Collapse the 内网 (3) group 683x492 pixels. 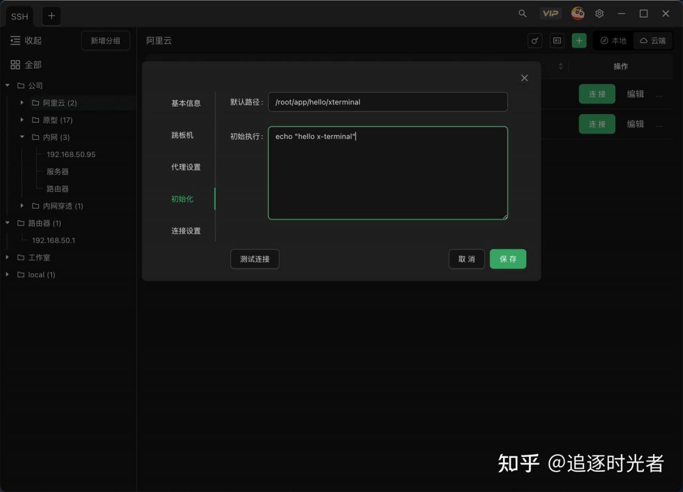22,137
